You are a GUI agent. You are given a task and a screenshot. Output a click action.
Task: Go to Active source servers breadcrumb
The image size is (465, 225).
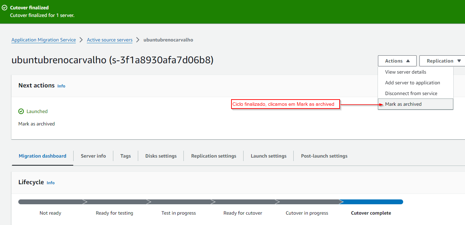pyautogui.click(x=110, y=40)
